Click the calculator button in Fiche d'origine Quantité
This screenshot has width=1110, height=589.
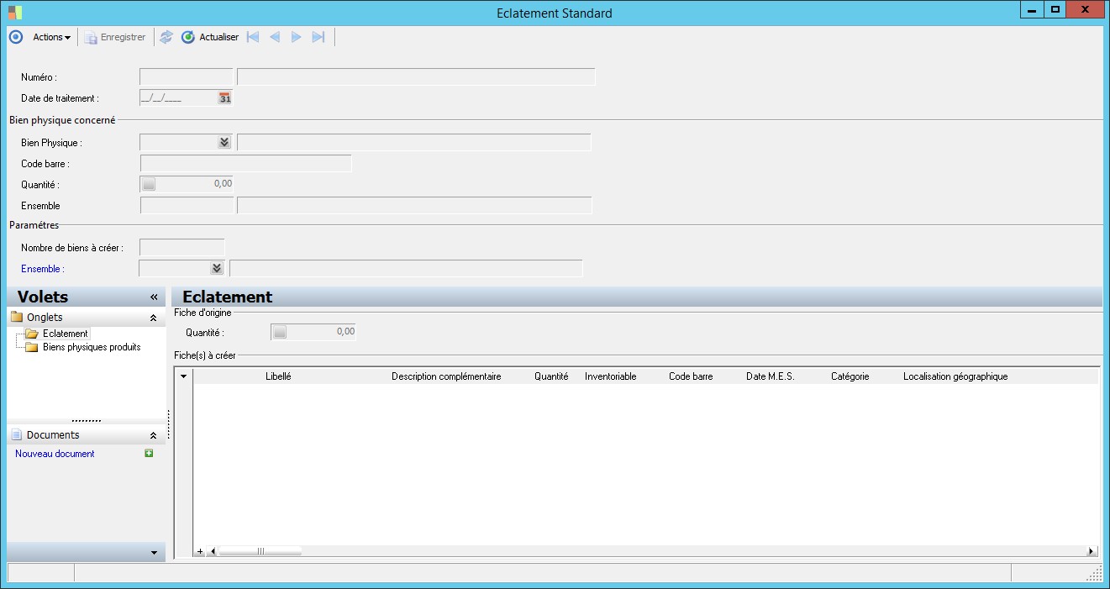click(x=280, y=332)
